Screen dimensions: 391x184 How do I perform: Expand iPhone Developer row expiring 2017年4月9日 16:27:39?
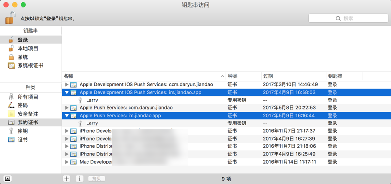pyautogui.click(x=66, y=139)
